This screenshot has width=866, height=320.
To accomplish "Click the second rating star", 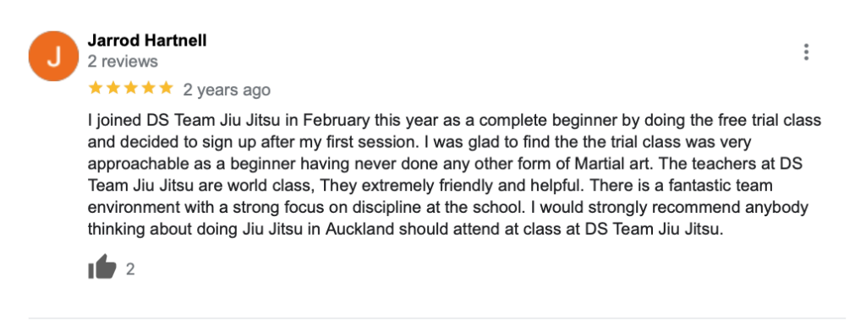I will point(113,88).
